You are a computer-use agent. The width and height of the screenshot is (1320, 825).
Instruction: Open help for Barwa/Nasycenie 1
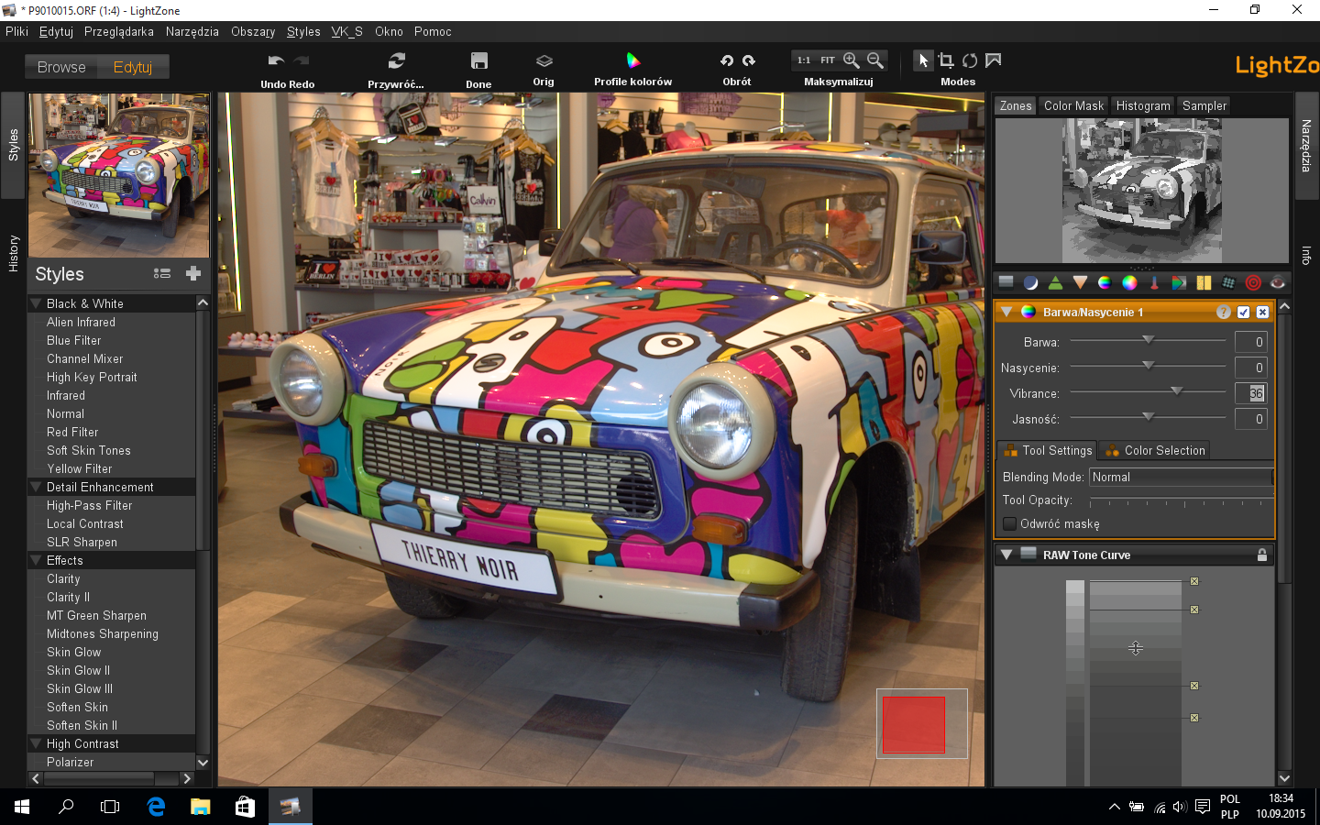(x=1224, y=312)
